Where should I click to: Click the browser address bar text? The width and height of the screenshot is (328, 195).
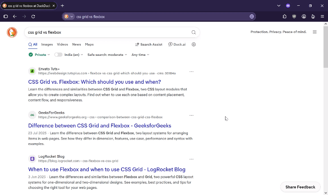[x=91, y=16]
